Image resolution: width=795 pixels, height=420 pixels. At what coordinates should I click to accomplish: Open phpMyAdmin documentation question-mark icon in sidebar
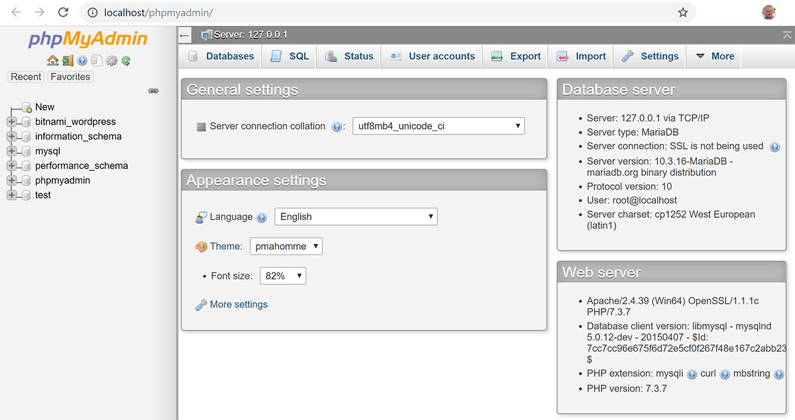point(82,60)
